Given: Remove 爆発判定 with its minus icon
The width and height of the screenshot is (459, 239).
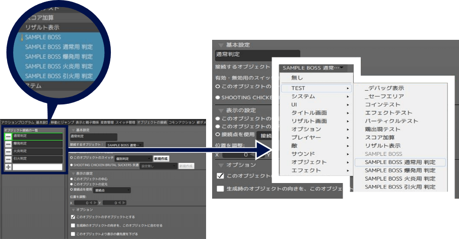Looking at the screenshot, I should (8, 144).
